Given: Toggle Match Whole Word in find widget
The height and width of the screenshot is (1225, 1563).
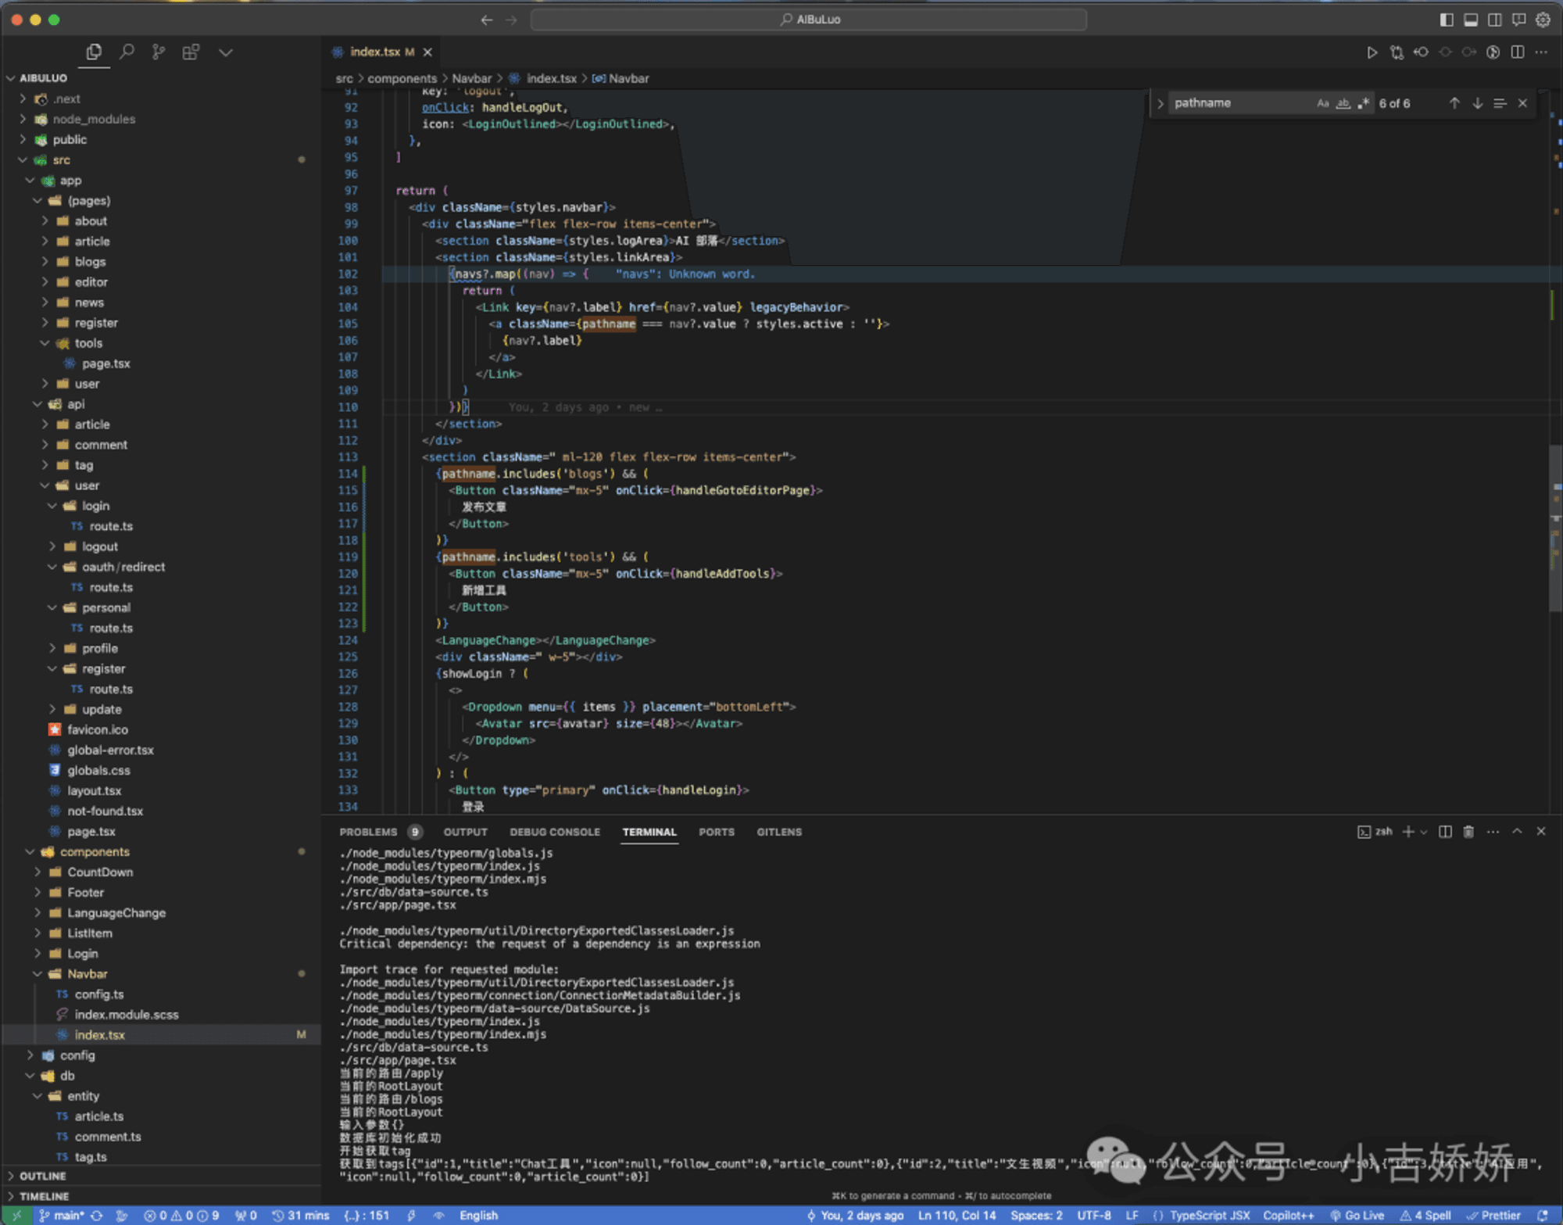Looking at the screenshot, I should pos(1343,103).
